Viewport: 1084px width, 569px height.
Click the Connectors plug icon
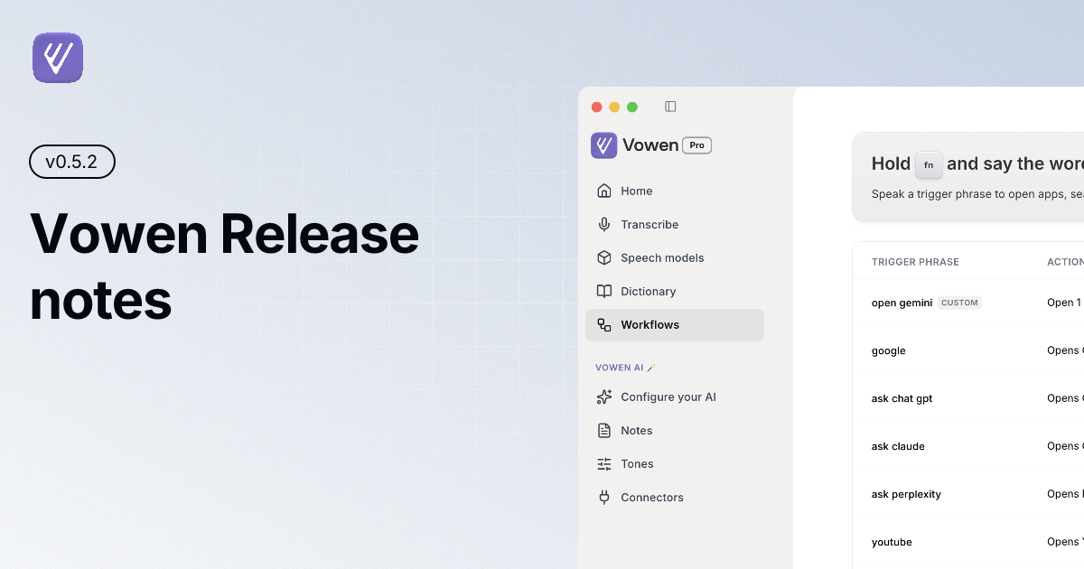click(604, 498)
